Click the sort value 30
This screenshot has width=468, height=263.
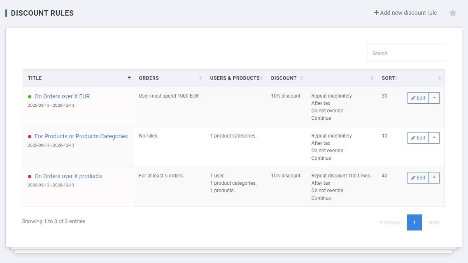[x=384, y=96]
